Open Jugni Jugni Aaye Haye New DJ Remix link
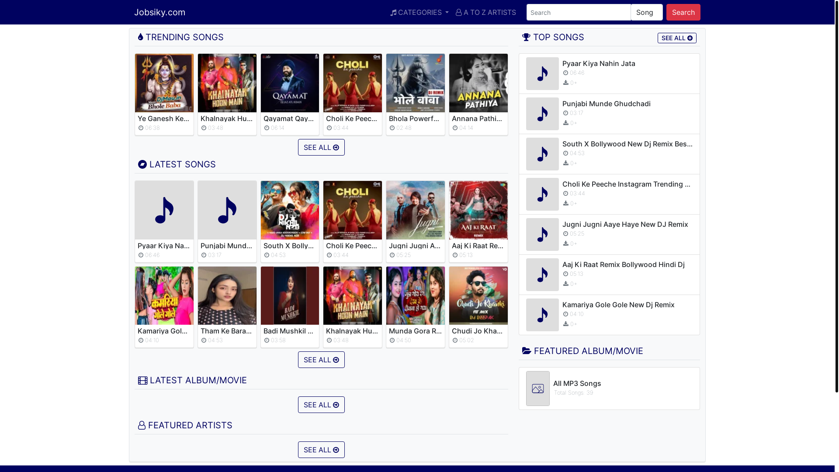 625,224
